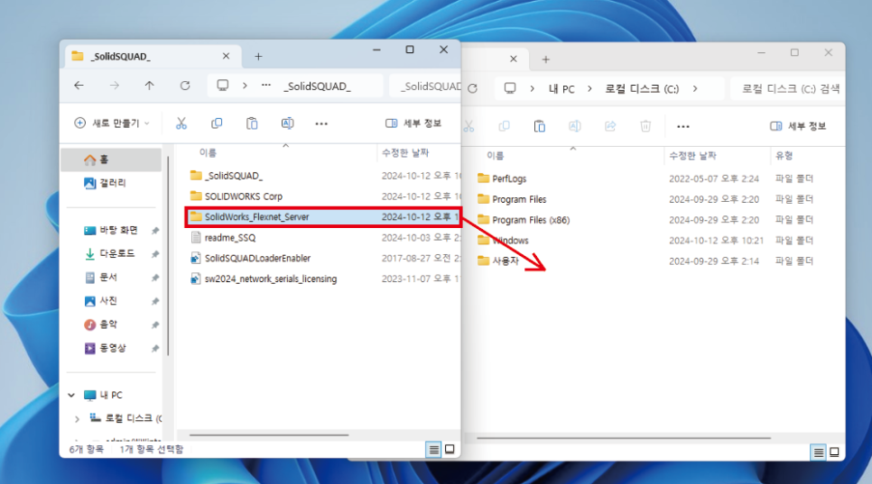
Task: Click the Paste icon in _SolidSQUAD_ toolbar
Action: tap(252, 123)
